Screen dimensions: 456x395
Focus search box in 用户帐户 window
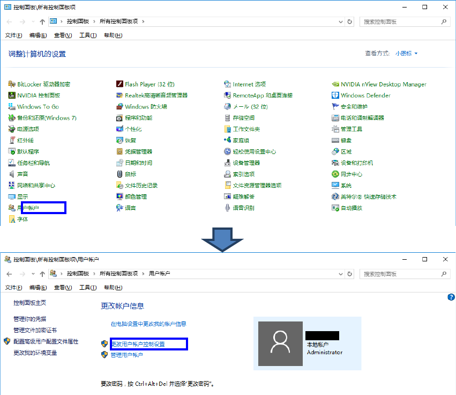(x=405, y=274)
